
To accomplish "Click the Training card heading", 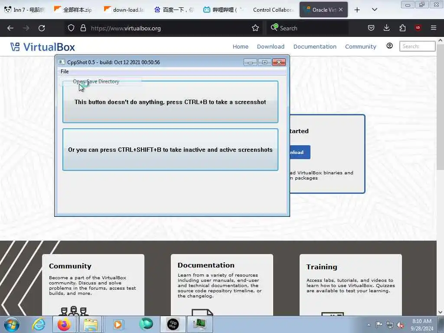I will [322, 267].
